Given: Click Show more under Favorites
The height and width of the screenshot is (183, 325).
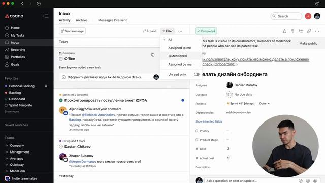Looking at the screenshot, I should coord(12,112).
